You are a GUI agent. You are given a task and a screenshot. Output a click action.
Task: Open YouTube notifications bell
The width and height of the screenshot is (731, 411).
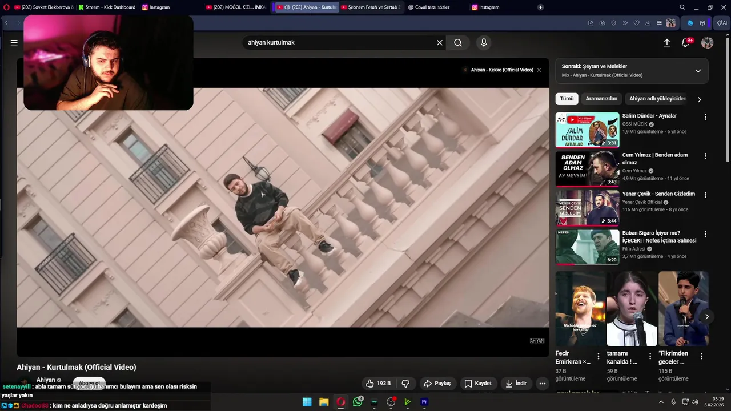click(686, 43)
